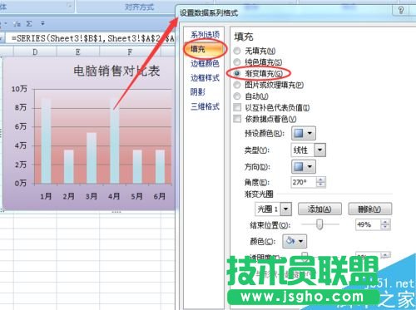Open the quick access toolbar customize arrow

42,23
